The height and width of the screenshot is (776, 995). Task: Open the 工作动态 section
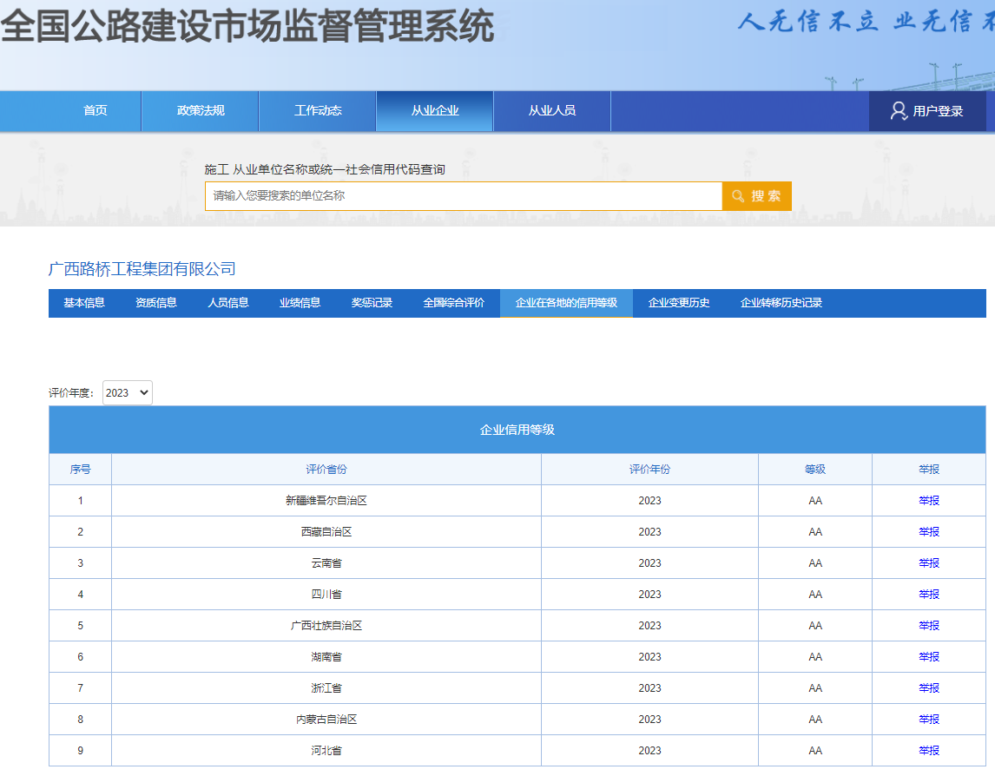pos(317,110)
